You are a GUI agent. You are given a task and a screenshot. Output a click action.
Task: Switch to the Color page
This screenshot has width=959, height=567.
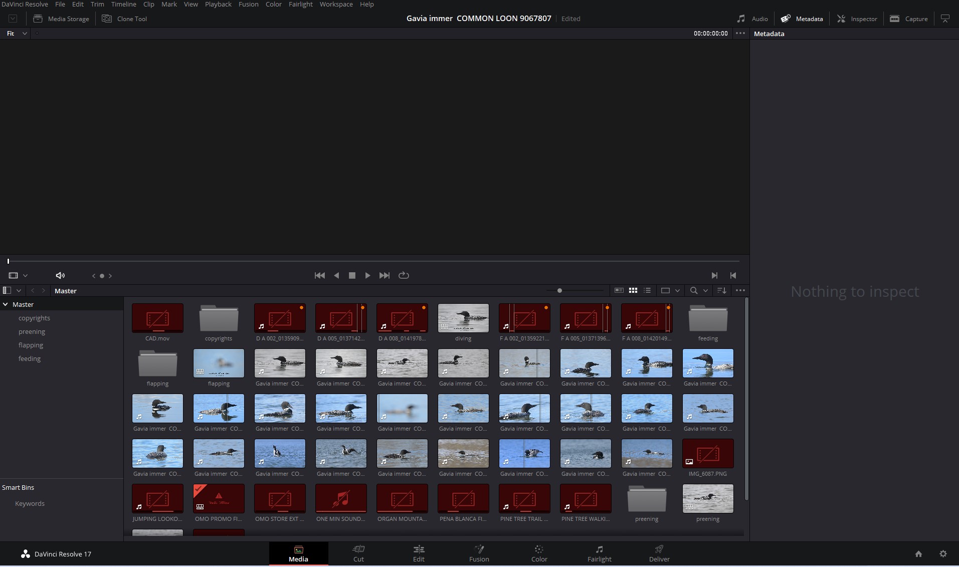click(x=539, y=553)
